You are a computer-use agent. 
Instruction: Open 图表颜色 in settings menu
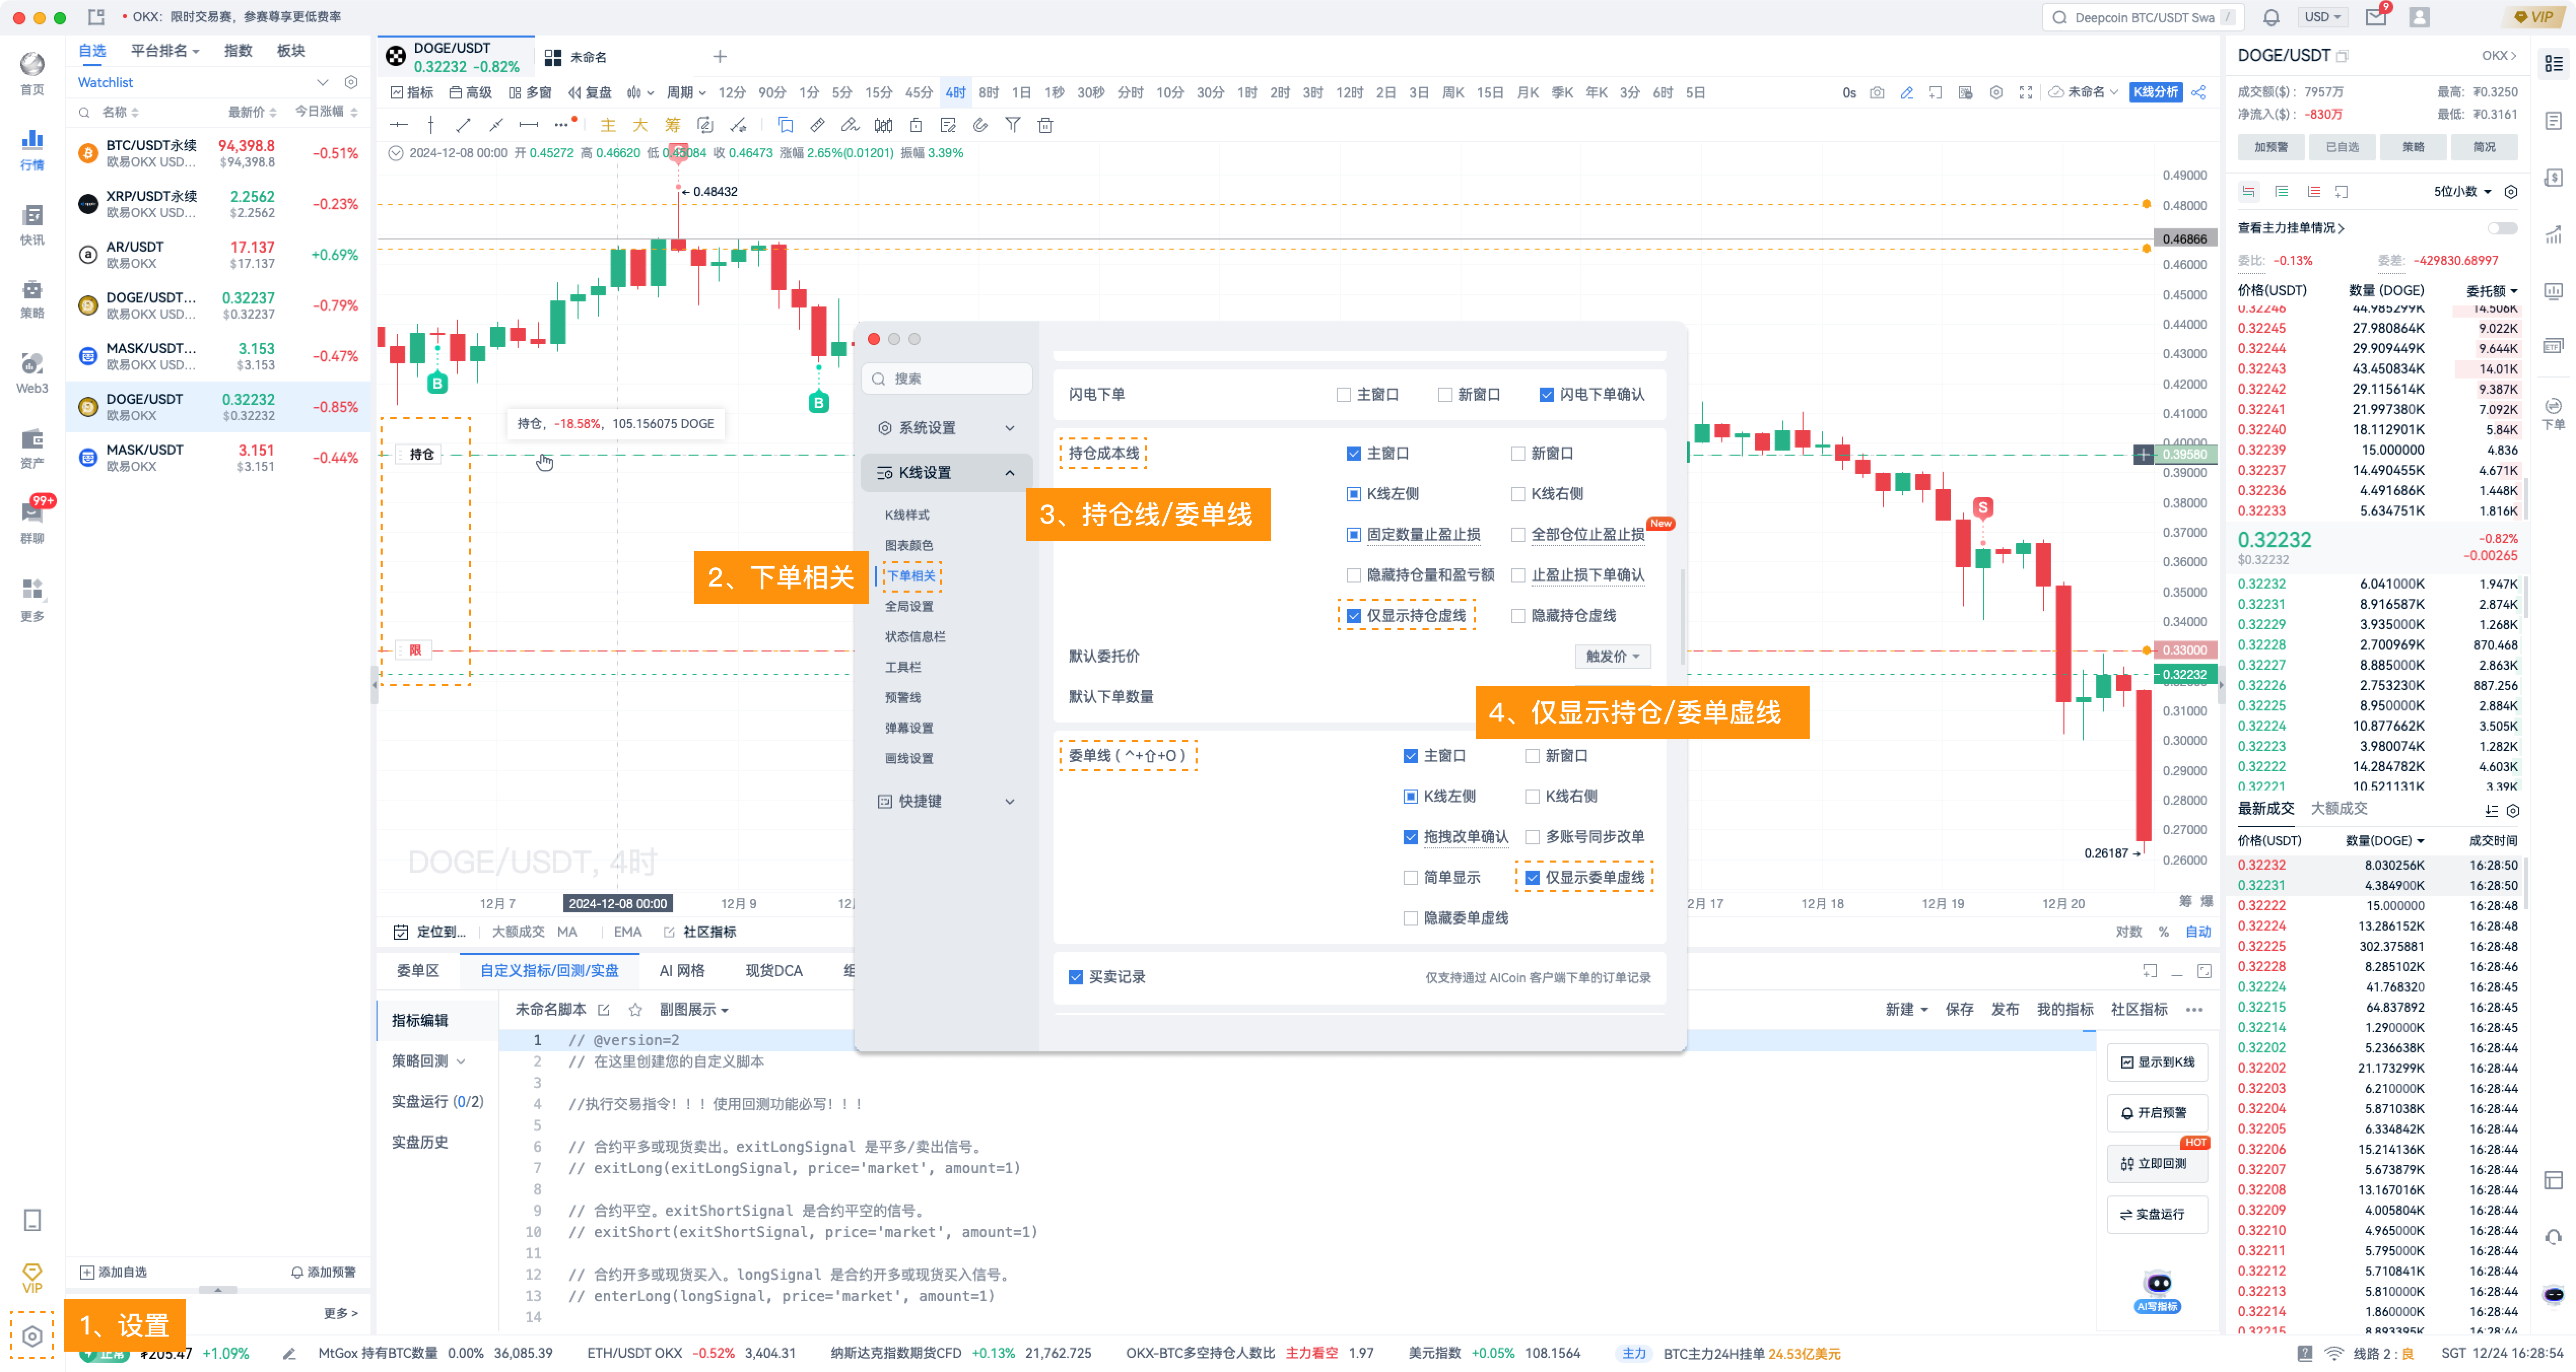[x=908, y=546]
